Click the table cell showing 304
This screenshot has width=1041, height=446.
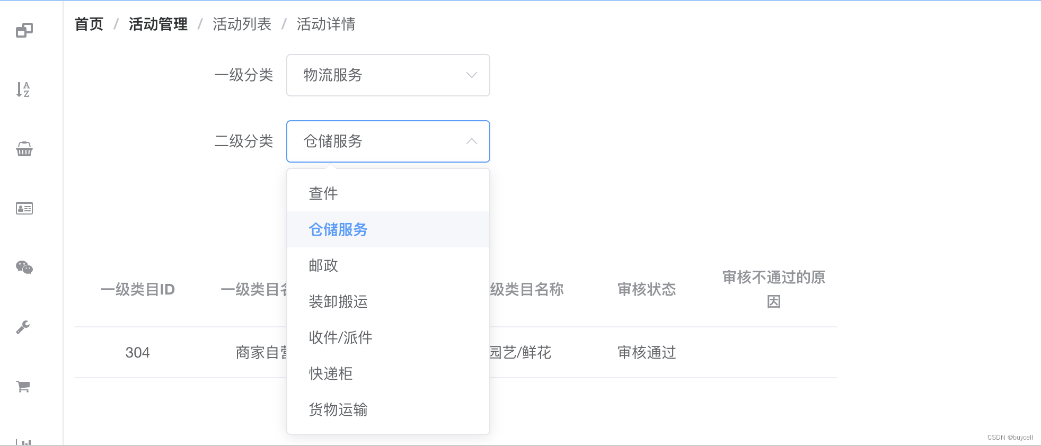click(x=138, y=353)
